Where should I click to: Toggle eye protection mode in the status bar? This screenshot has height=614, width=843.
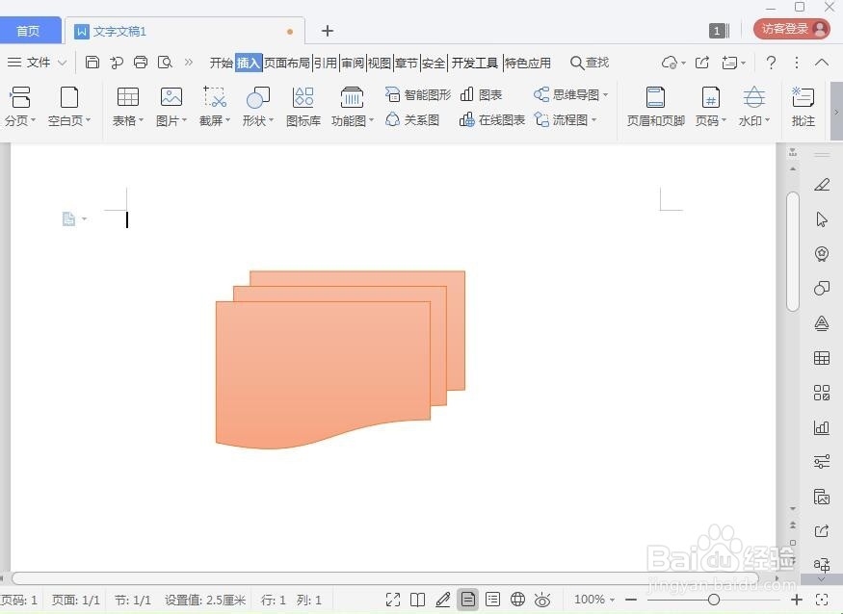click(x=542, y=600)
